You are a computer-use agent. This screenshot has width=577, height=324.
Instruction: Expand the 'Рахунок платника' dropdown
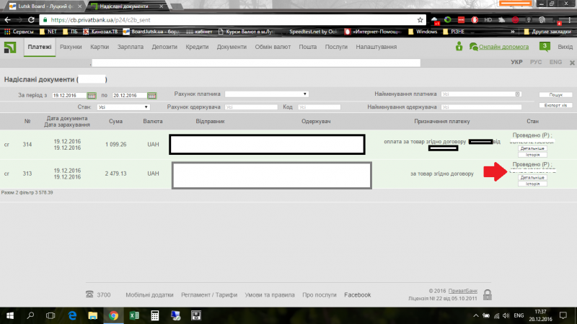coord(267,94)
